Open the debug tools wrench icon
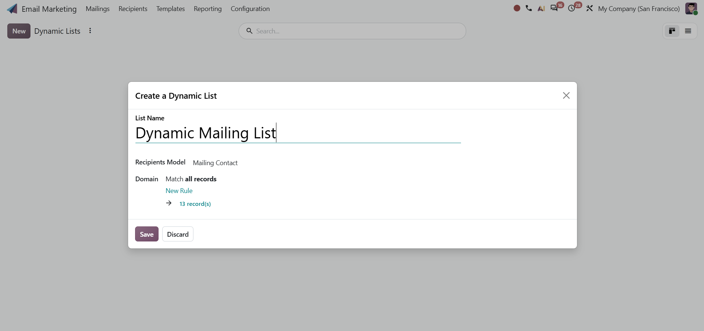Image resolution: width=704 pixels, height=331 pixels. click(x=589, y=8)
